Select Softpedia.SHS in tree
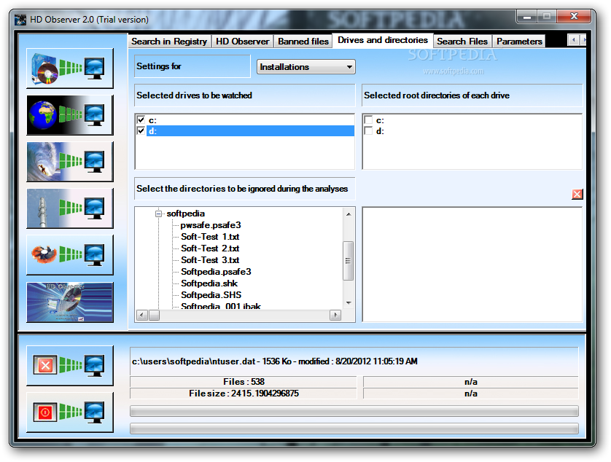This screenshot has height=462, width=611. click(x=211, y=295)
